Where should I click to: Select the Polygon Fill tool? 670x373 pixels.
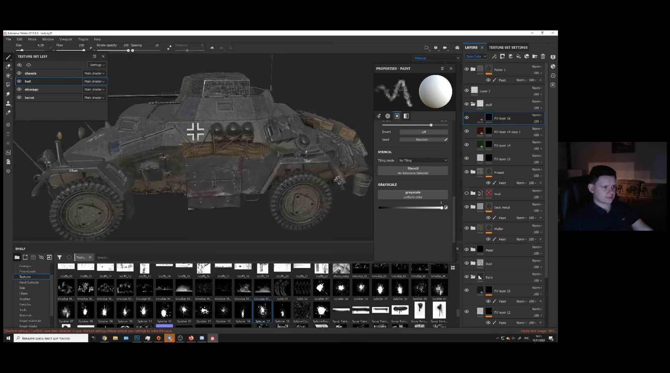coord(8,85)
